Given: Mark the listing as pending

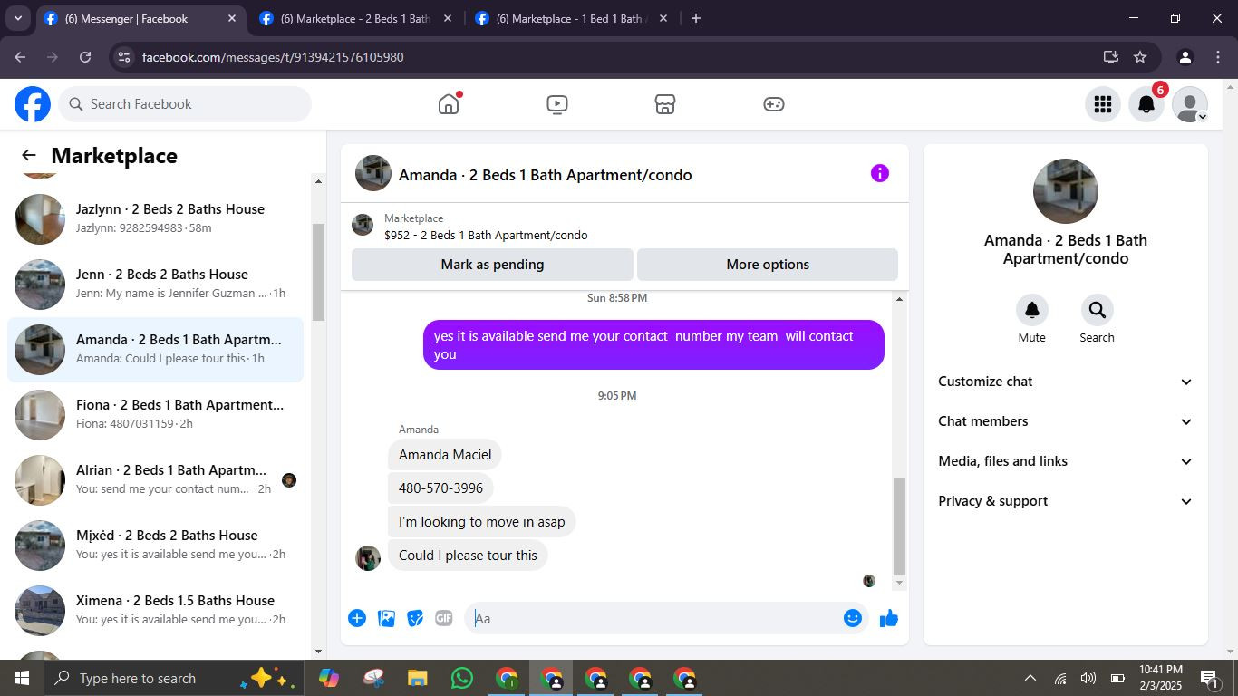Looking at the screenshot, I should pyautogui.click(x=492, y=265).
